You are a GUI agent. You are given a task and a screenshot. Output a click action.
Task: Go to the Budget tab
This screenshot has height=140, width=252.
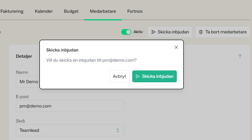click(x=71, y=11)
